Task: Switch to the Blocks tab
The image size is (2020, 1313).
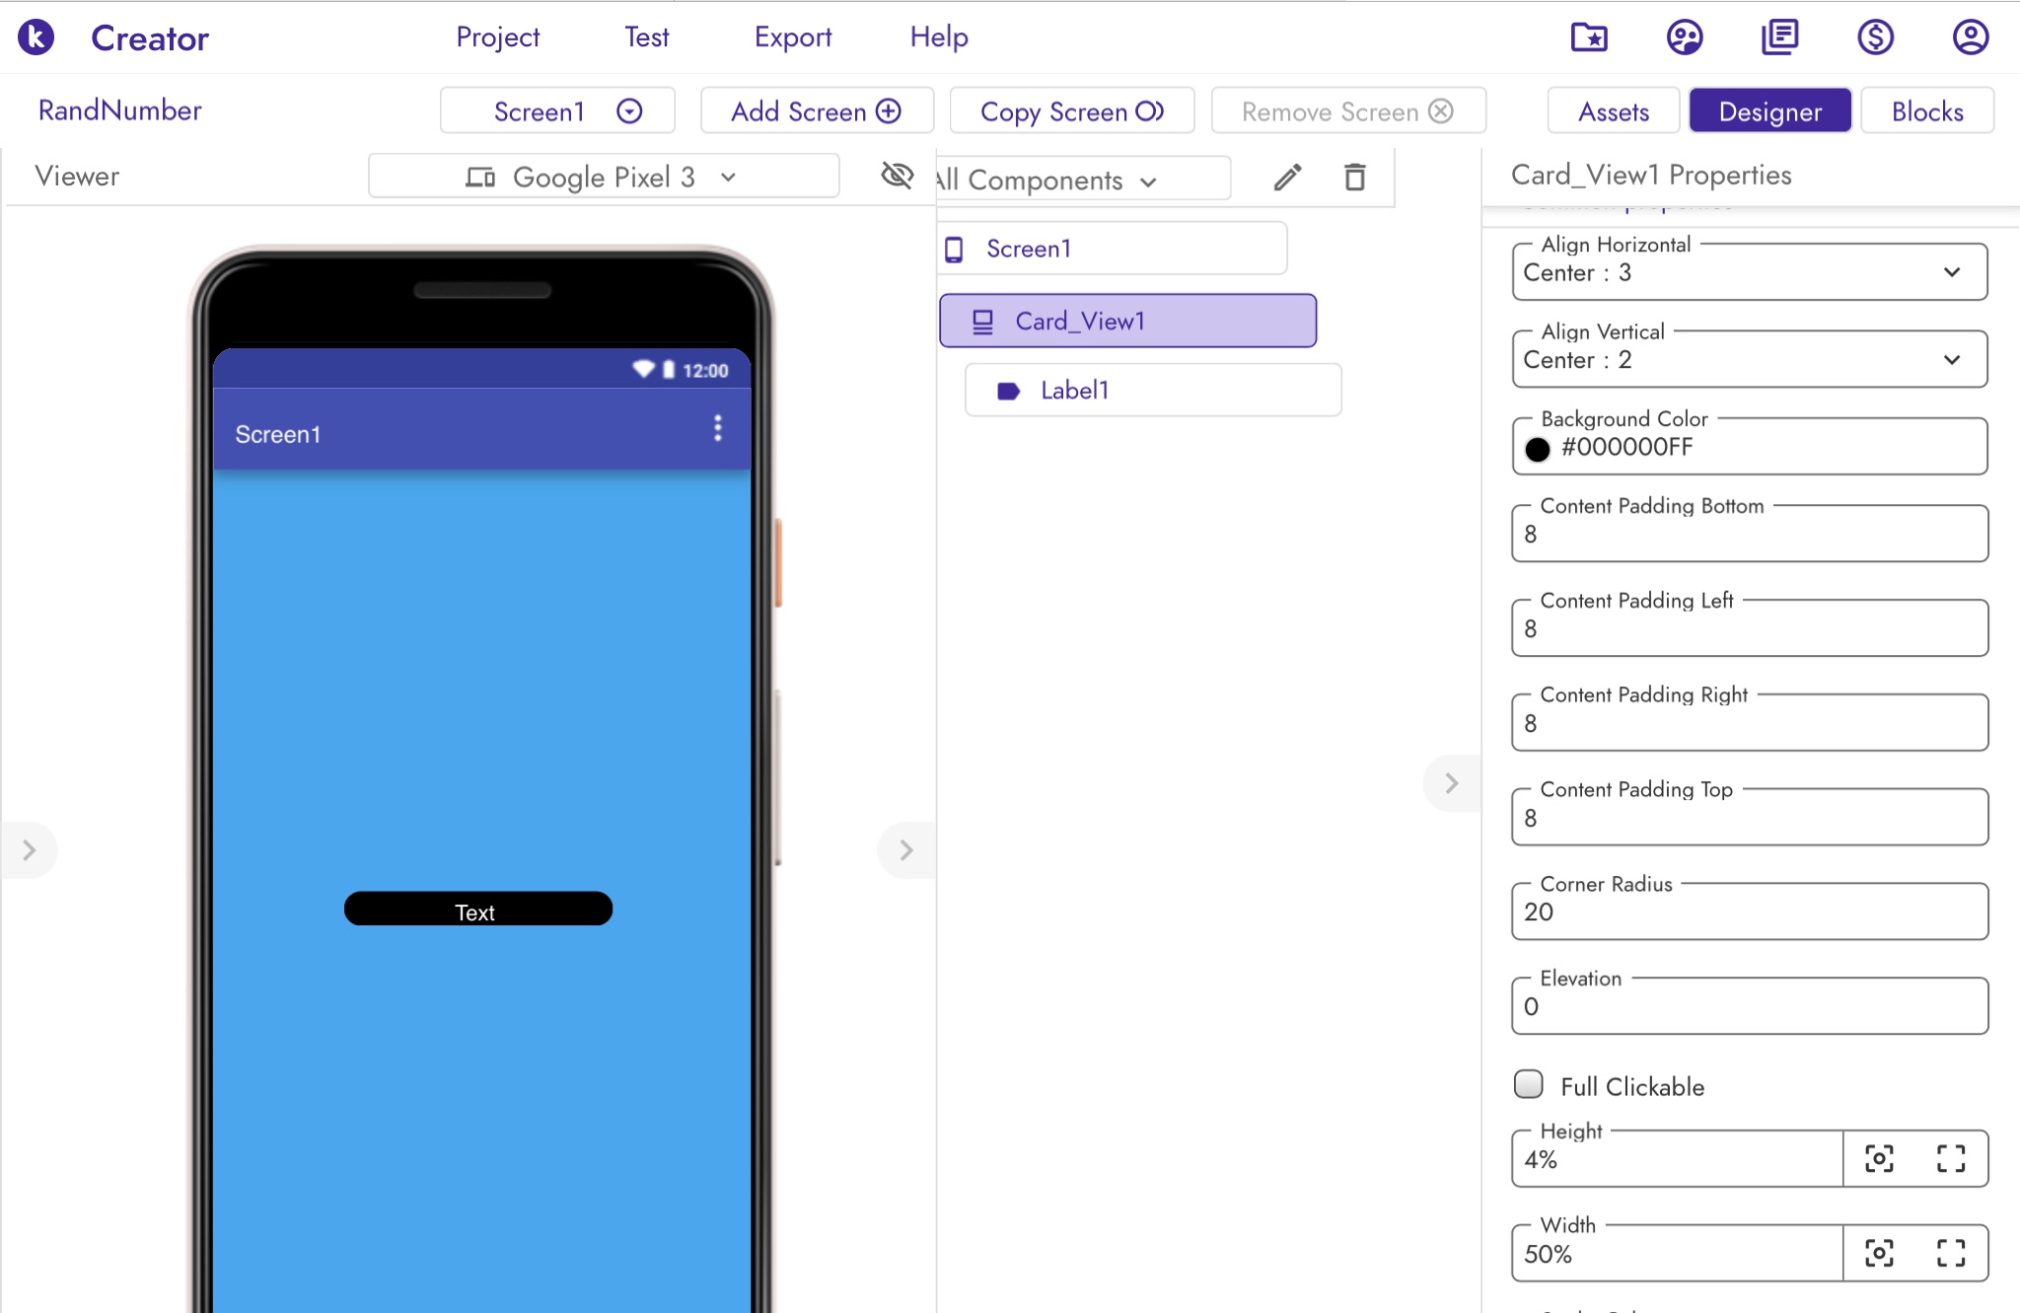Action: coord(1927,111)
